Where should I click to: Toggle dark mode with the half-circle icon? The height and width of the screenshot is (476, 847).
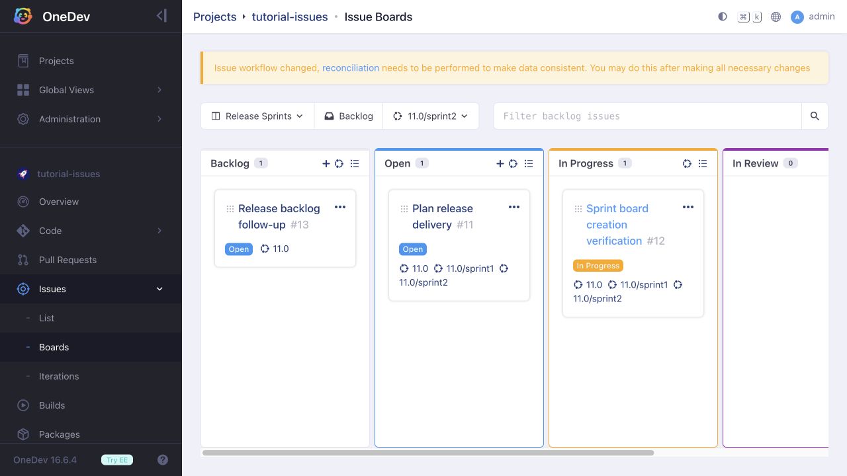tap(723, 17)
